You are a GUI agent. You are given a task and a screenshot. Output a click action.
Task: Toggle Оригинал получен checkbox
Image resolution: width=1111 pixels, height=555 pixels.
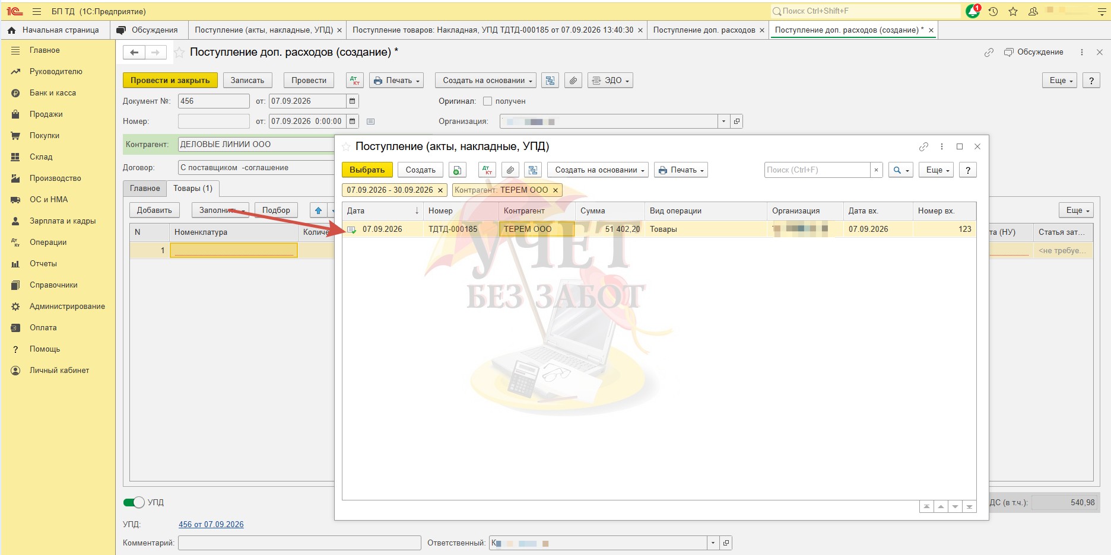[x=487, y=101]
